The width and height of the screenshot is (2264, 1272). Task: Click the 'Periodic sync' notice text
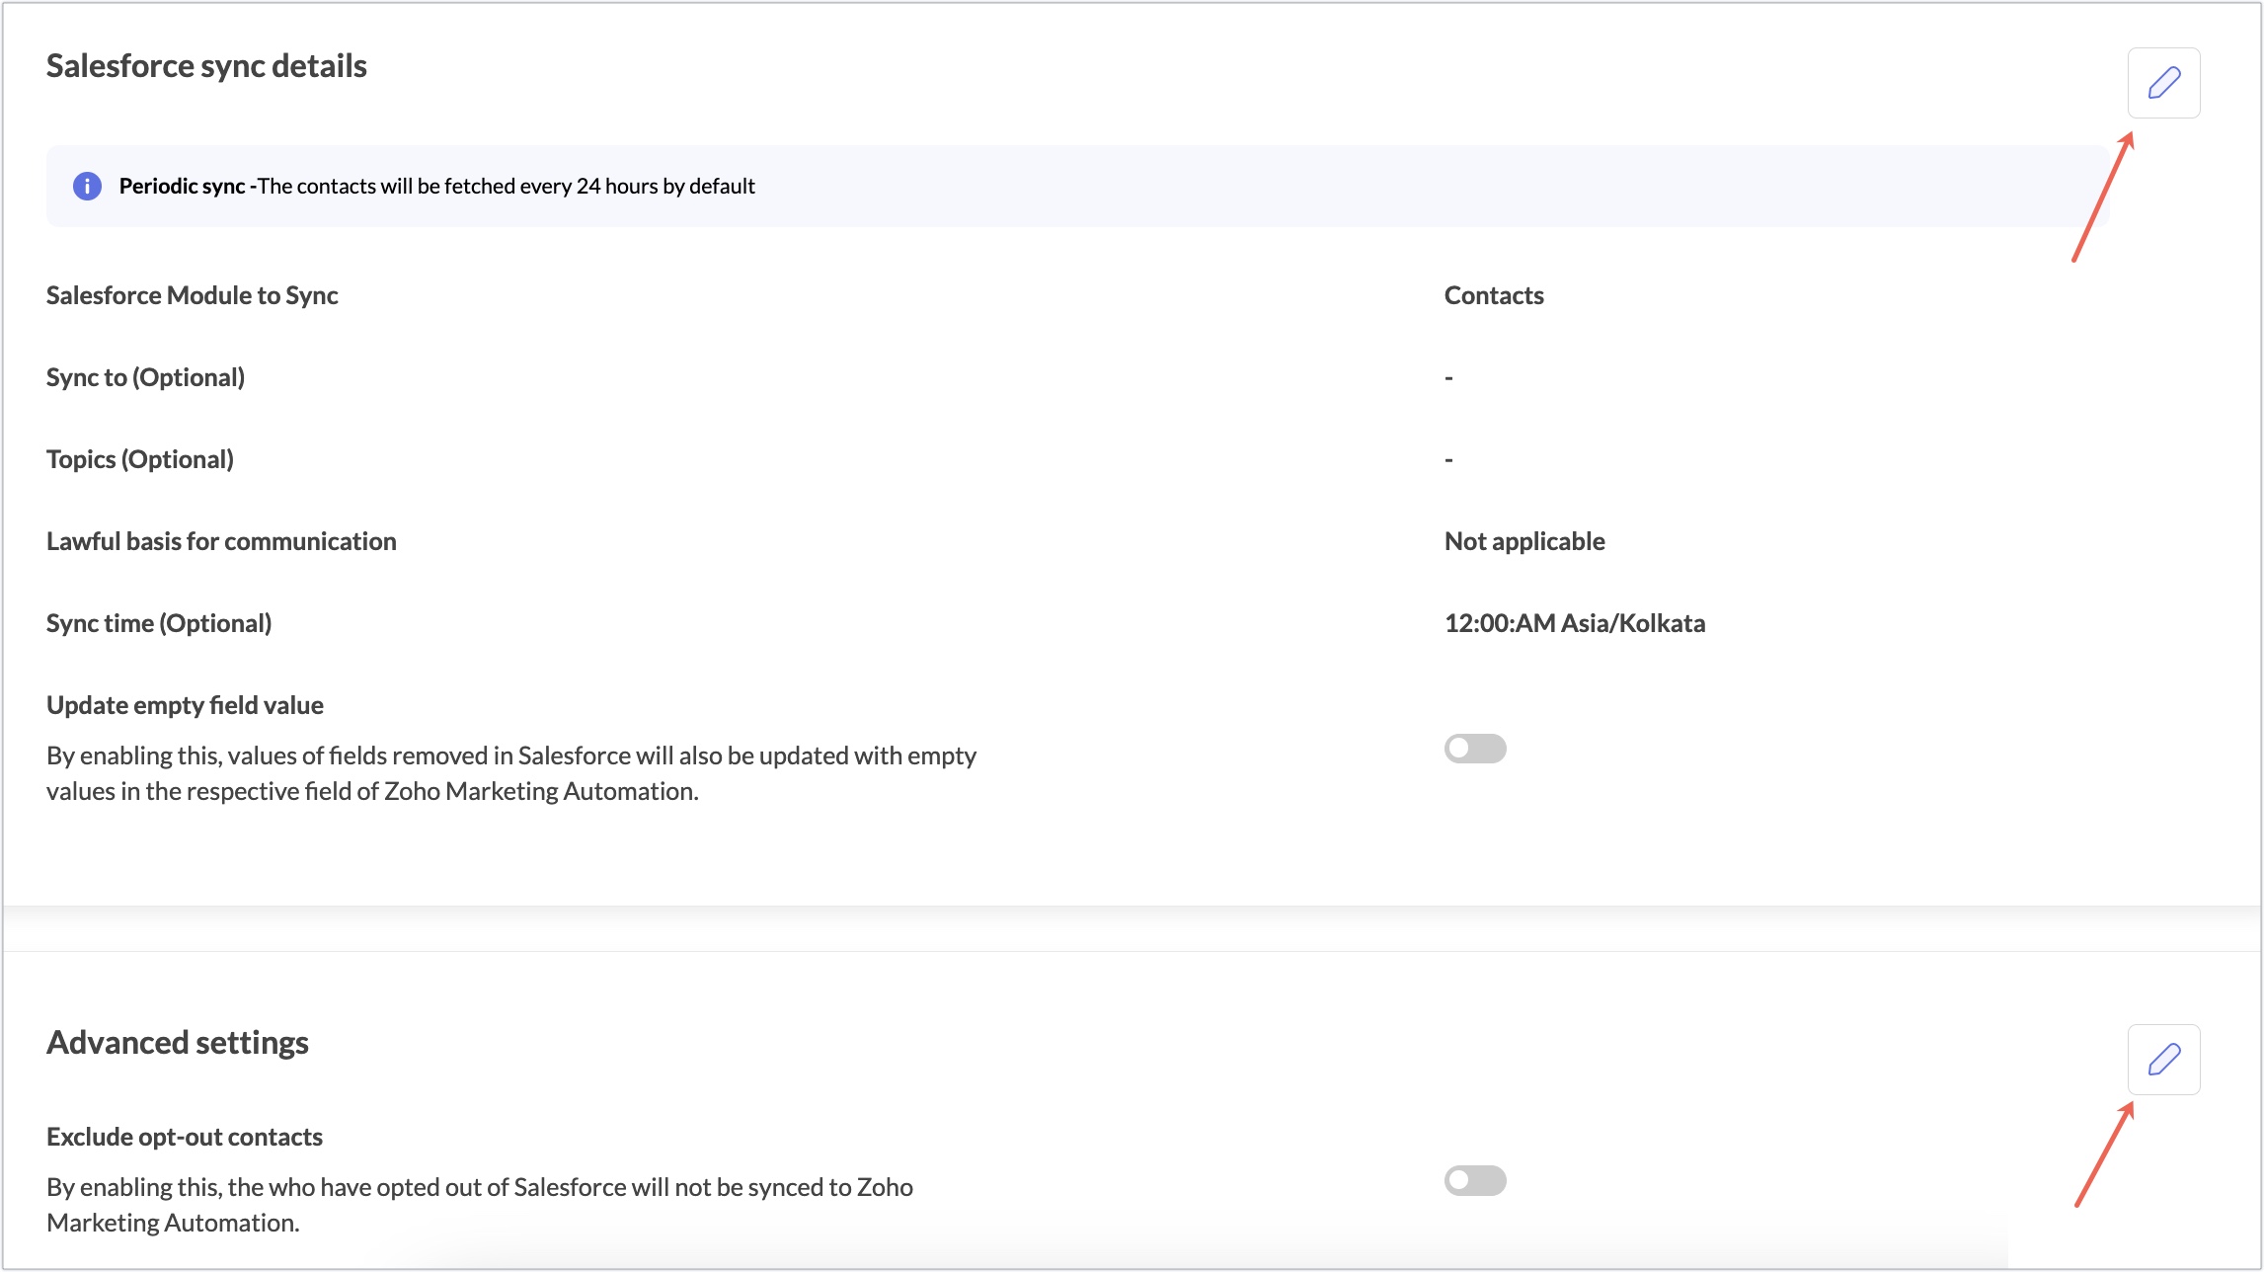click(x=437, y=186)
